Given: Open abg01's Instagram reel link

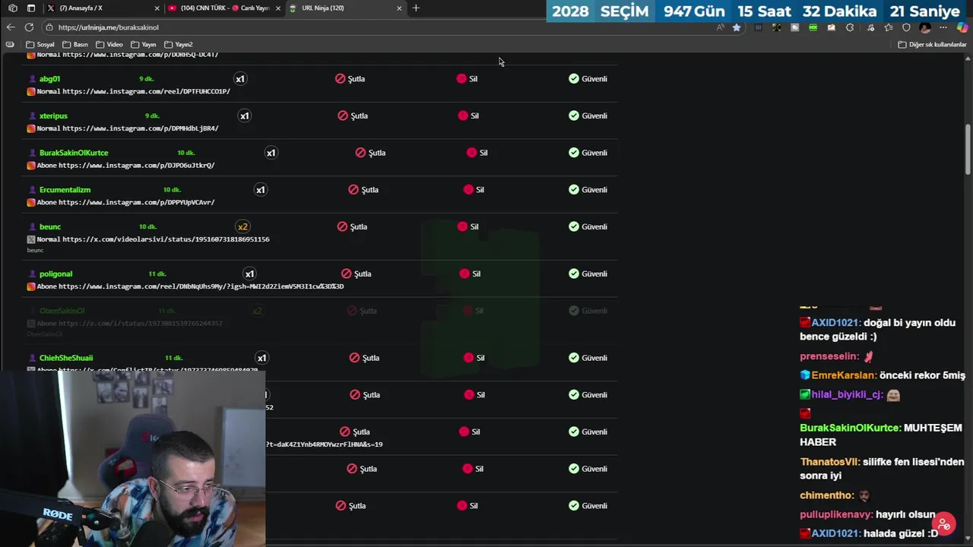Looking at the screenshot, I should (x=146, y=91).
